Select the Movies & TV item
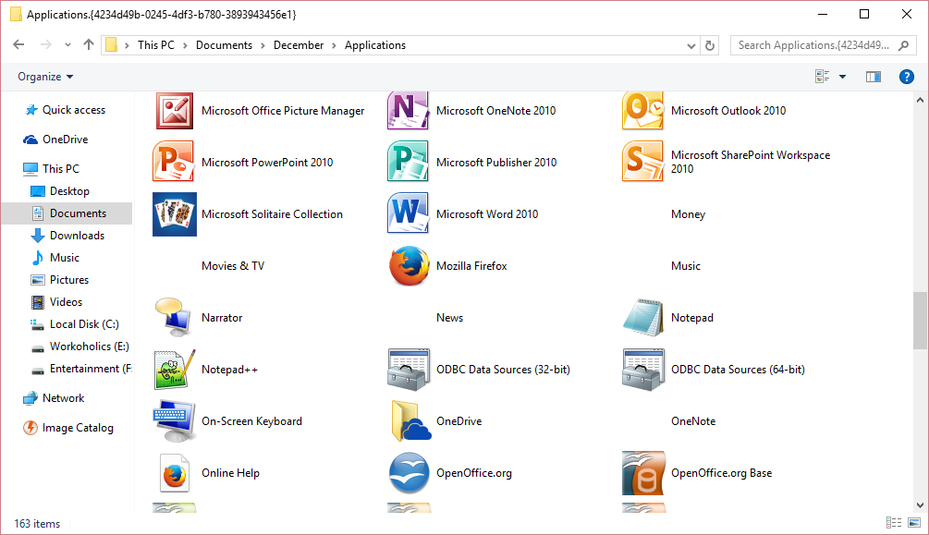This screenshot has height=535, width=929. coord(233,266)
